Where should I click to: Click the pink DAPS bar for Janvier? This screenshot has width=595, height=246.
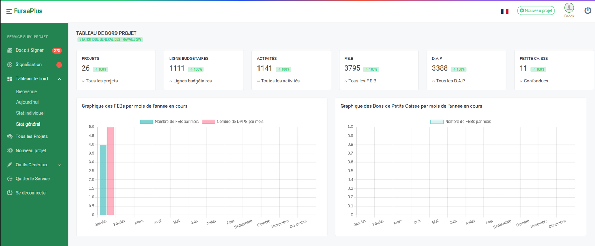coord(110,171)
